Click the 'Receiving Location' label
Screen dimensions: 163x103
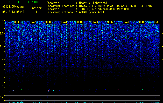(60, 6)
